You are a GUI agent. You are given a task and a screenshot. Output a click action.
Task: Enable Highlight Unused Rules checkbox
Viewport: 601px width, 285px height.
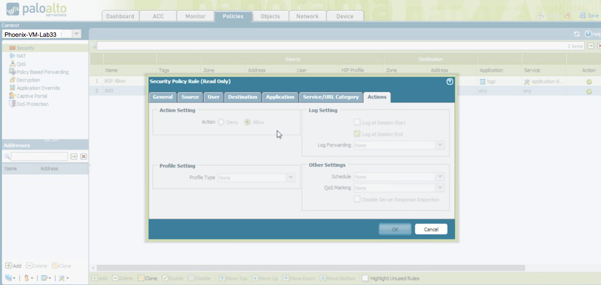click(365, 278)
